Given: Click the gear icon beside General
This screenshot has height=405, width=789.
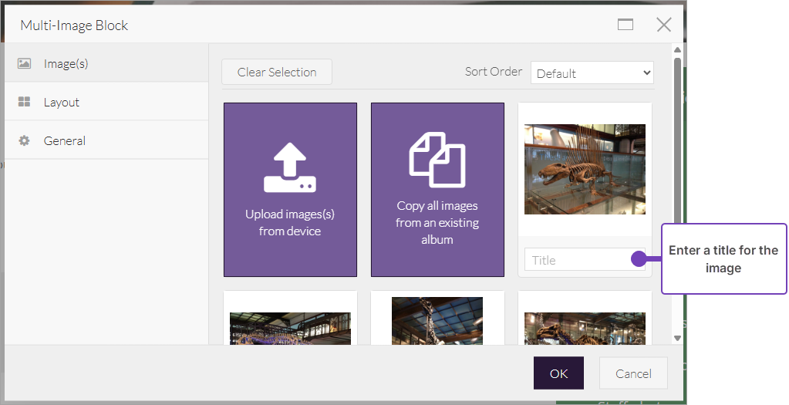Looking at the screenshot, I should (24, 140).
